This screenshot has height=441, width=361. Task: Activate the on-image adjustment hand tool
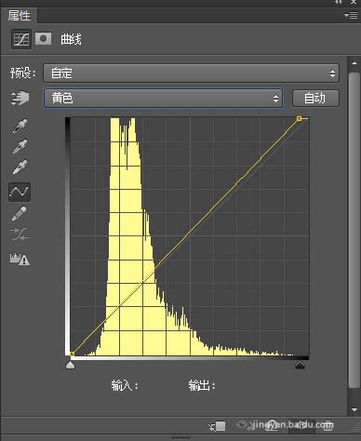tap(20, 99)
